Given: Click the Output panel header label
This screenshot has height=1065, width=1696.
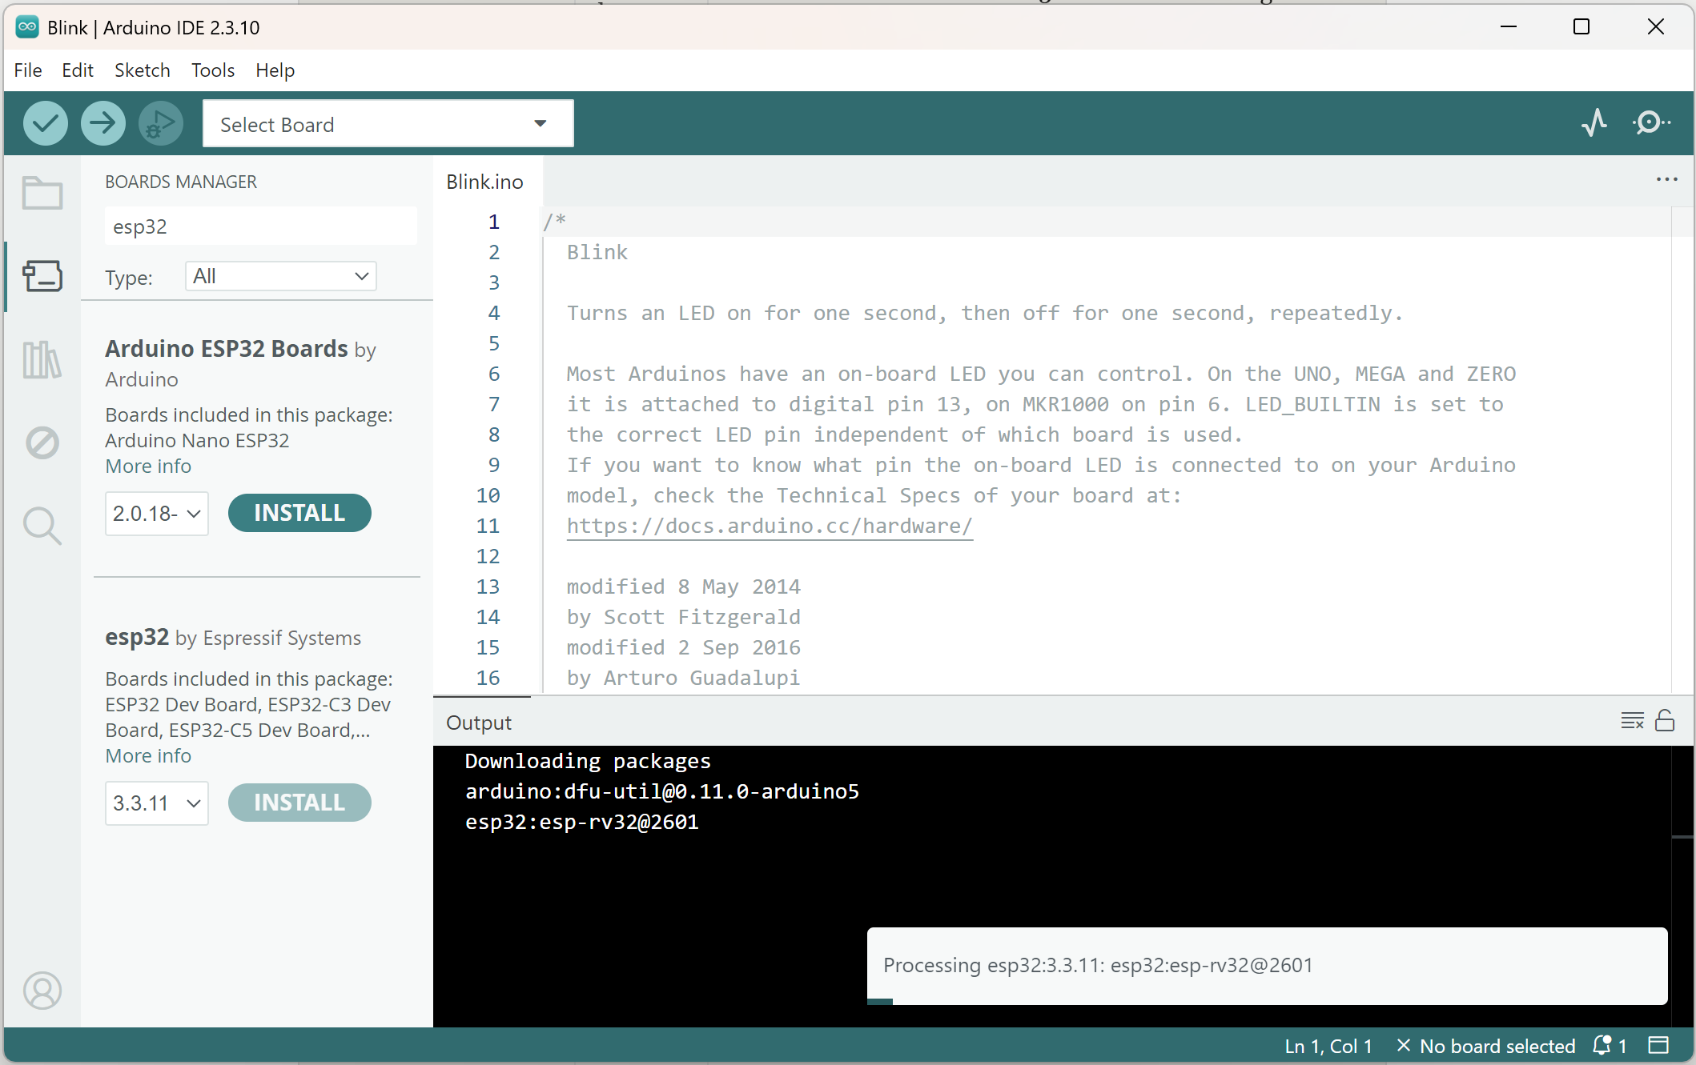Looking at the screenshot, I should click(479, 723).
